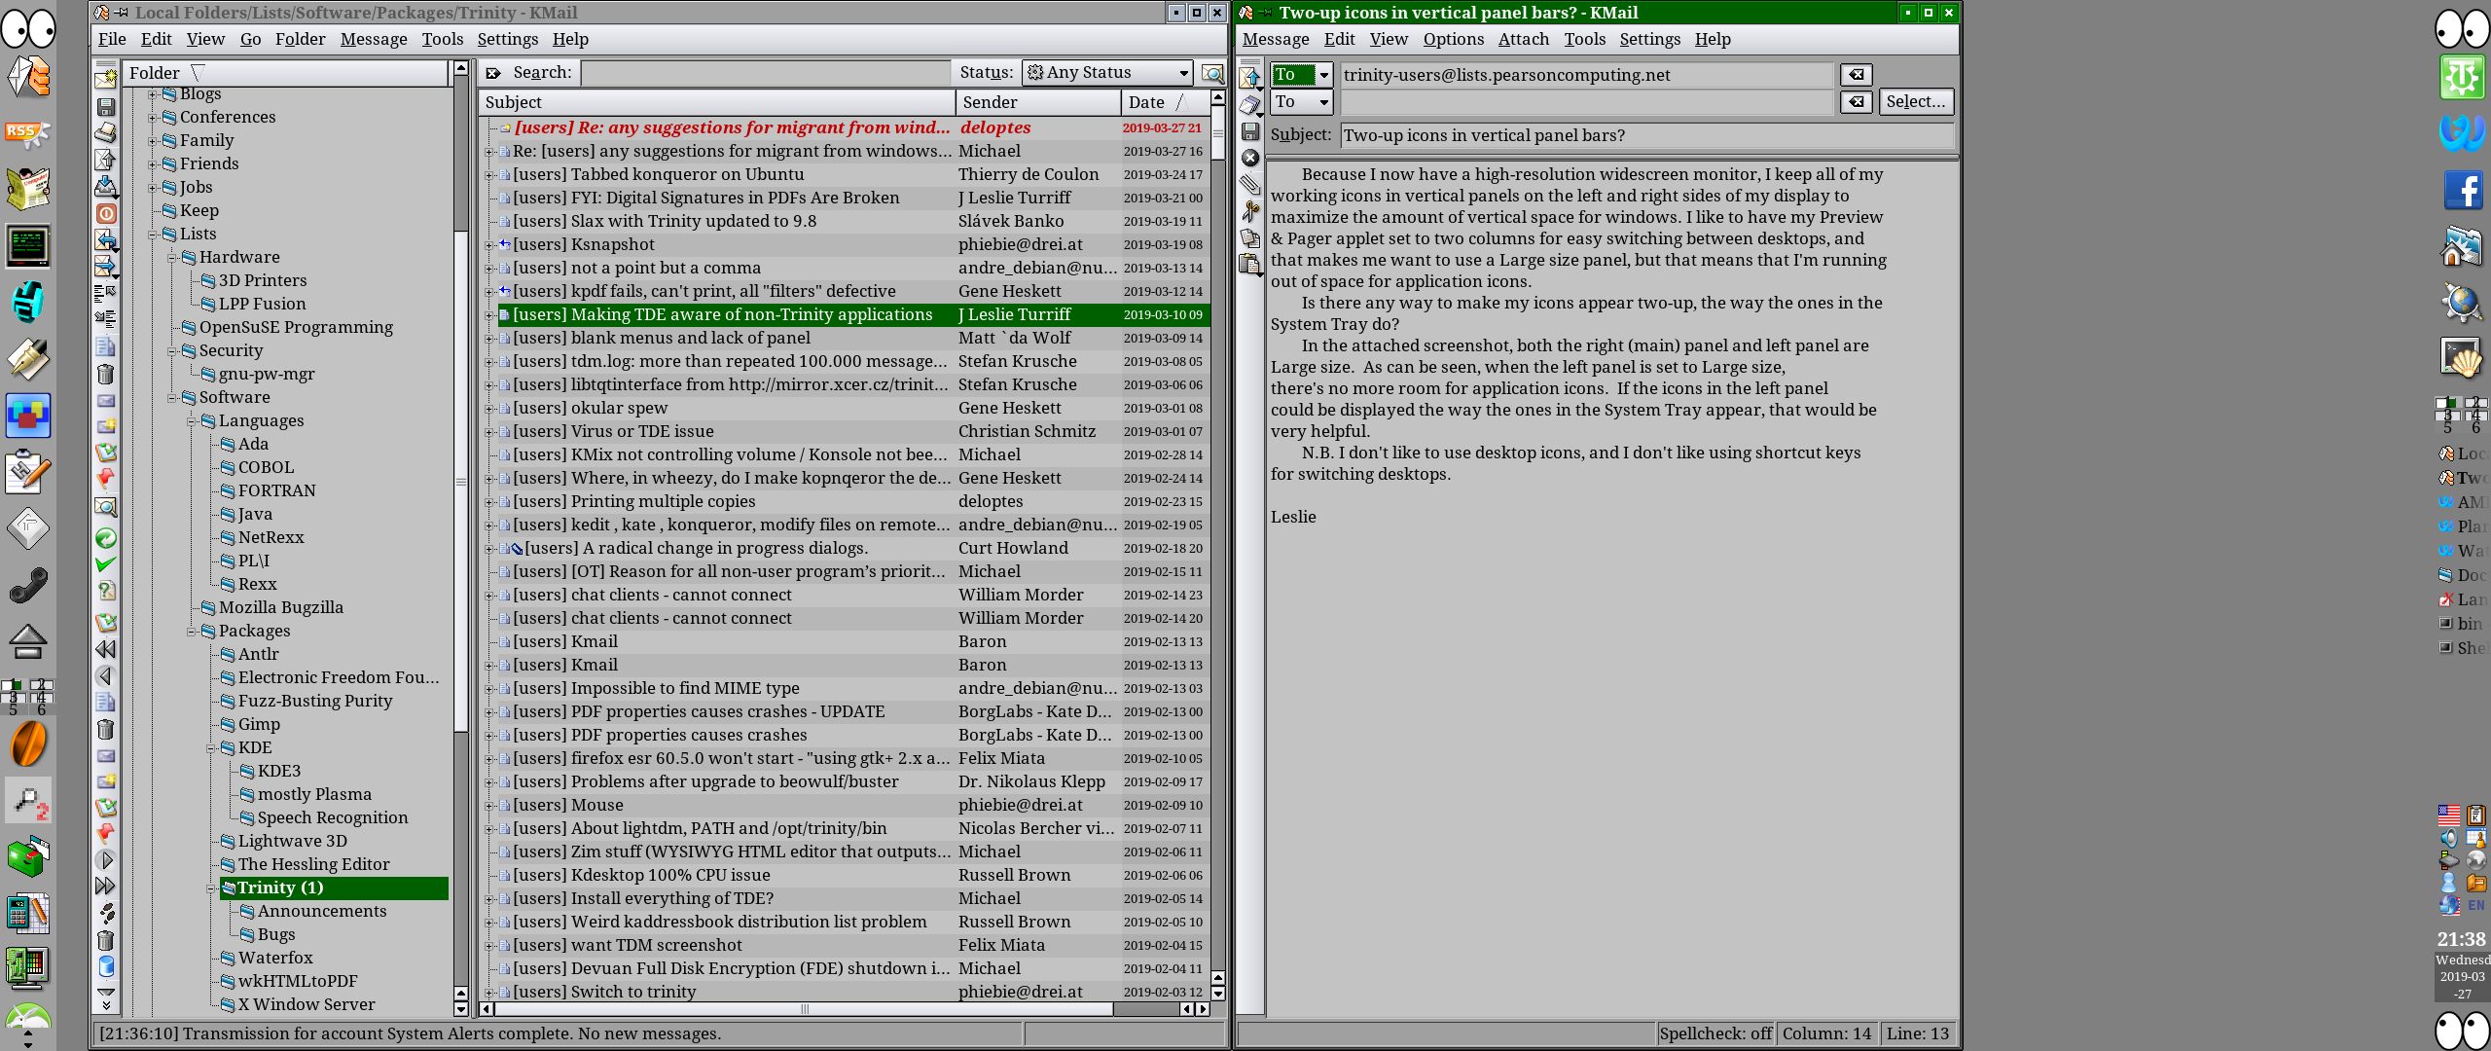
Task: Click the red flag icon below Find Messages
Action: (x=106, y=478)
